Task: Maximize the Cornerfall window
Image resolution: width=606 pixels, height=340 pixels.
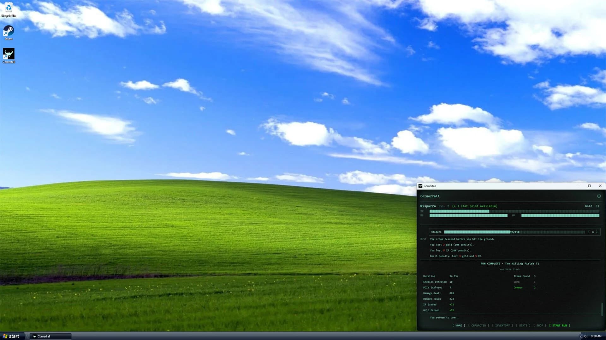Action: pyautogui.click(x=589, y=186)
